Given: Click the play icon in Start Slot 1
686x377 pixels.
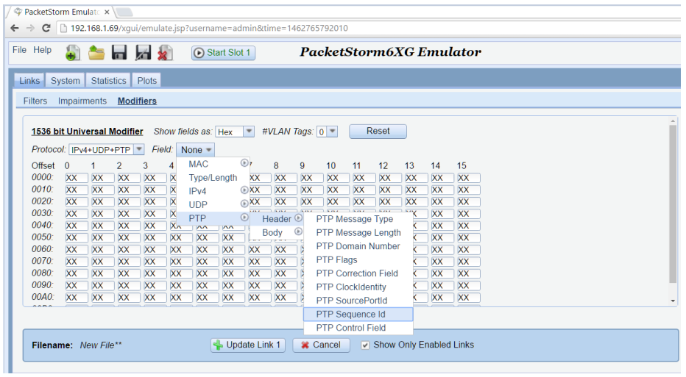Looking at the screenshot, I should point(199,52).
